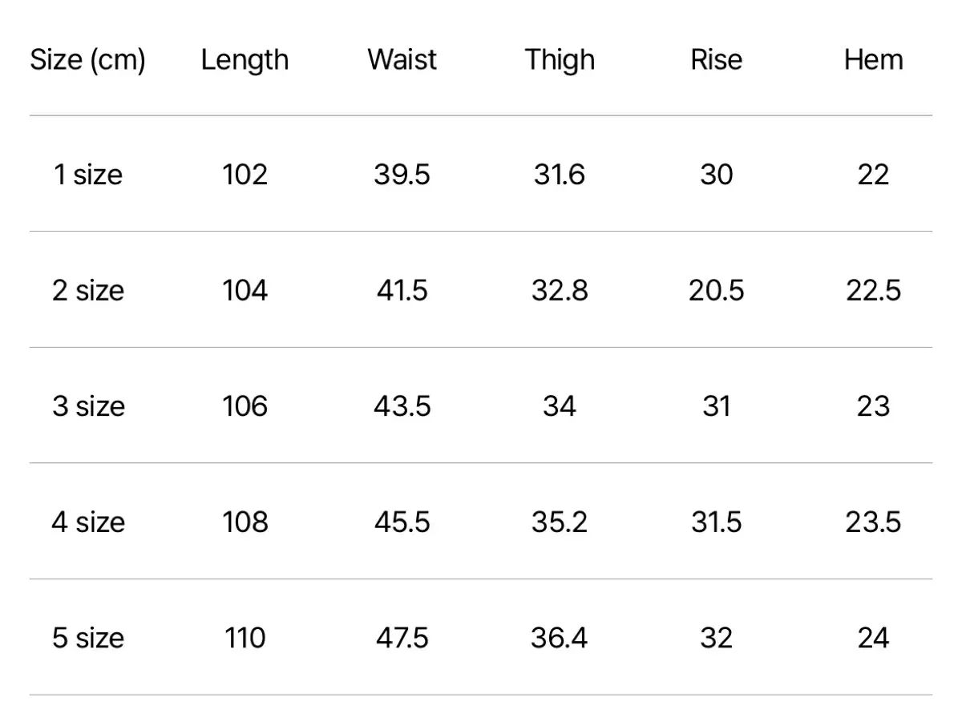This screenshot has width=962, height=718.
Task: Select the Waist value 41.5
Action: 402,290
